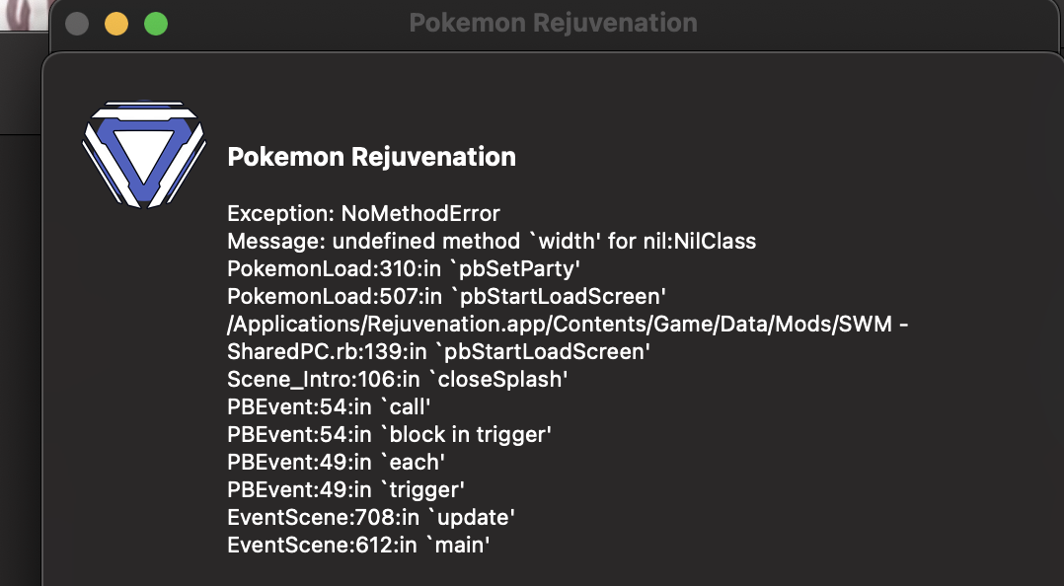Click the green fullscreen window button
1064x586 pixels.
pyautogui.click(x=156, y=24)
